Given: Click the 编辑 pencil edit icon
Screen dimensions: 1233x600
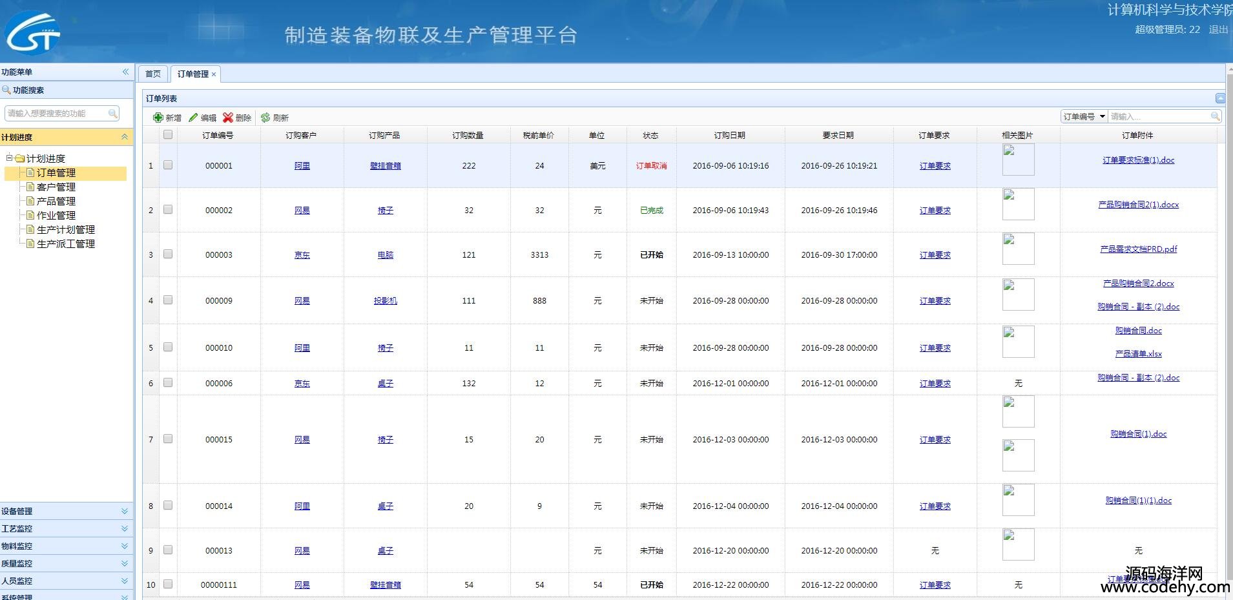Looking at the screenshot, I should coord(193,118).
